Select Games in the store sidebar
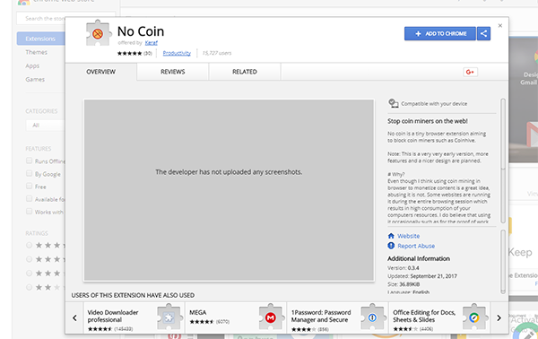 tap(35, 79)
